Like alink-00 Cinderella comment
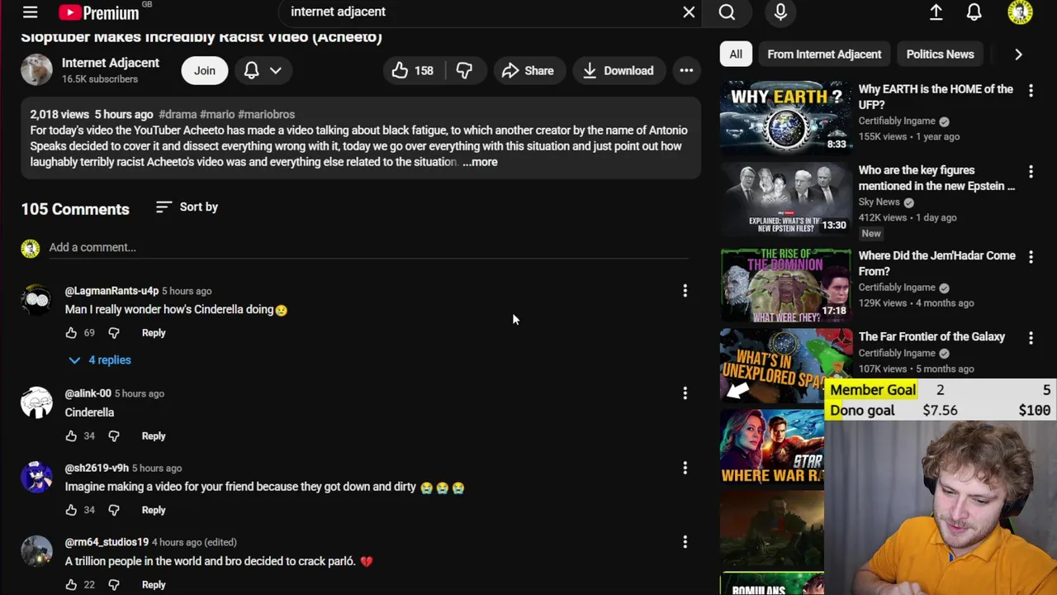1057x595 pixels. (71, 436)
